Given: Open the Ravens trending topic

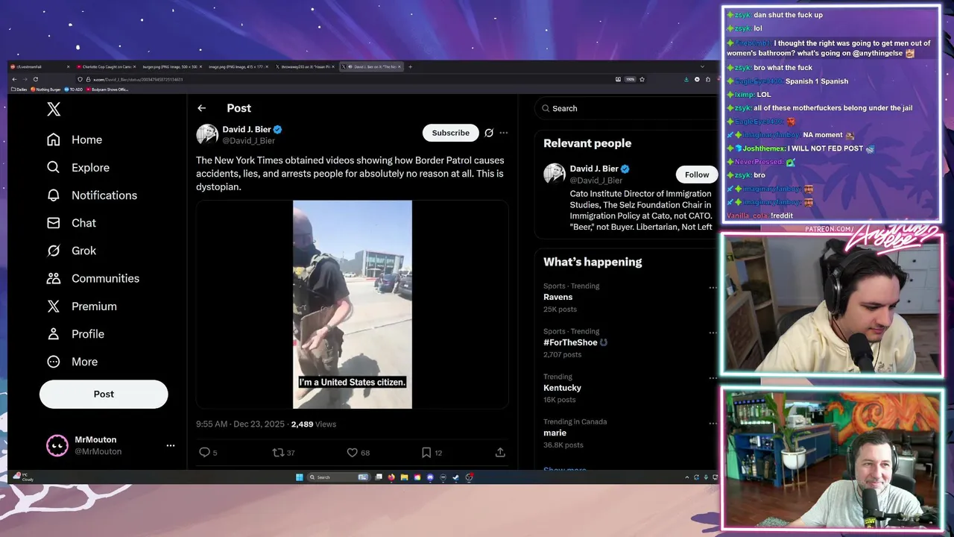Looking at the screenshot, I should click(x=558, y=297).
